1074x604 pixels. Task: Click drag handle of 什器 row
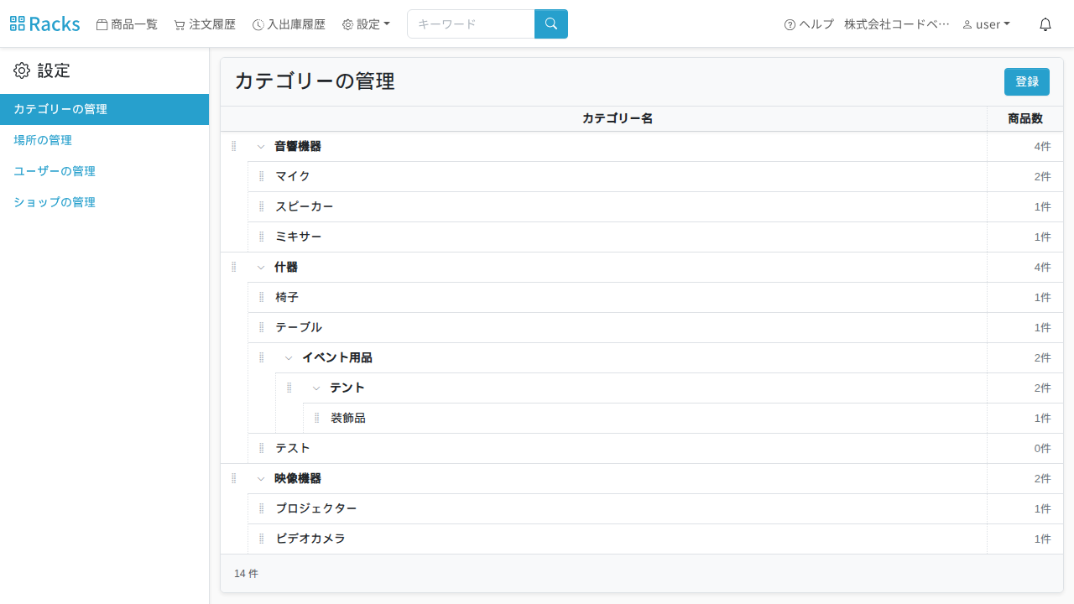[x=234, y=267]
